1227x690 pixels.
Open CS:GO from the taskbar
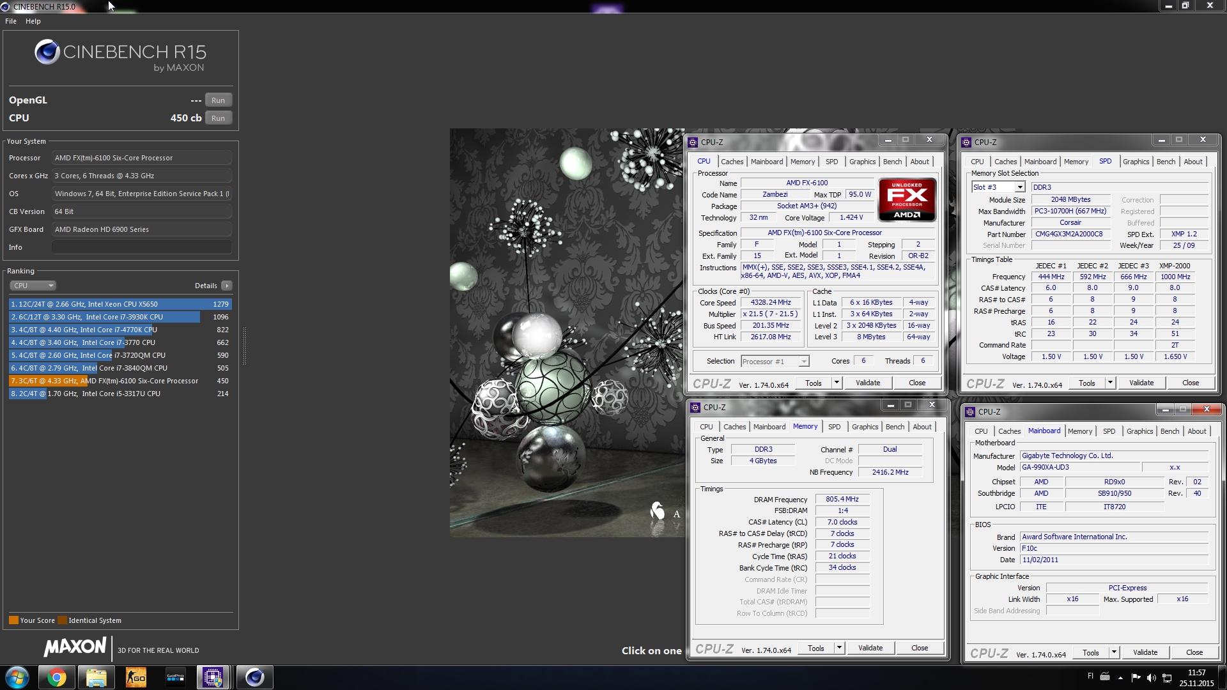135,677
